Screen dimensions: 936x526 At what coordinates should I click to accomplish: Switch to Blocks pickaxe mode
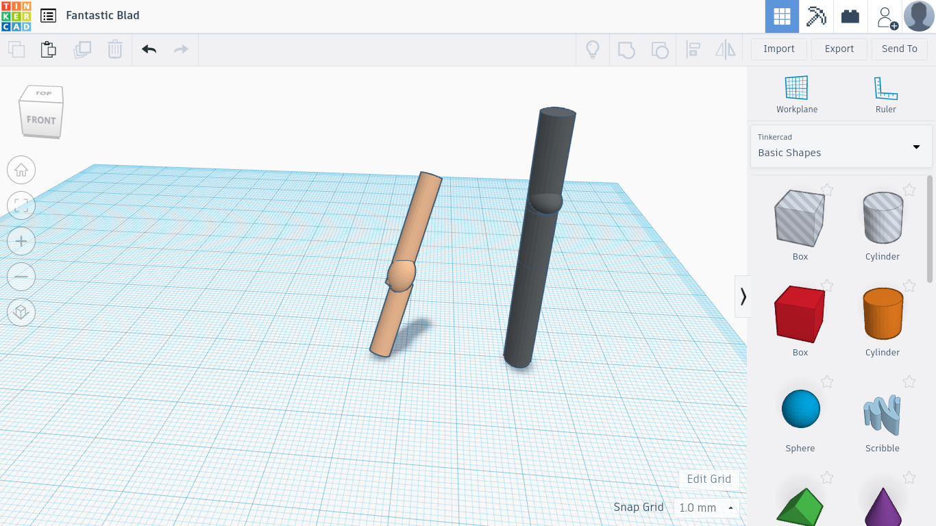pyautogui.click(x=816, y=16)
